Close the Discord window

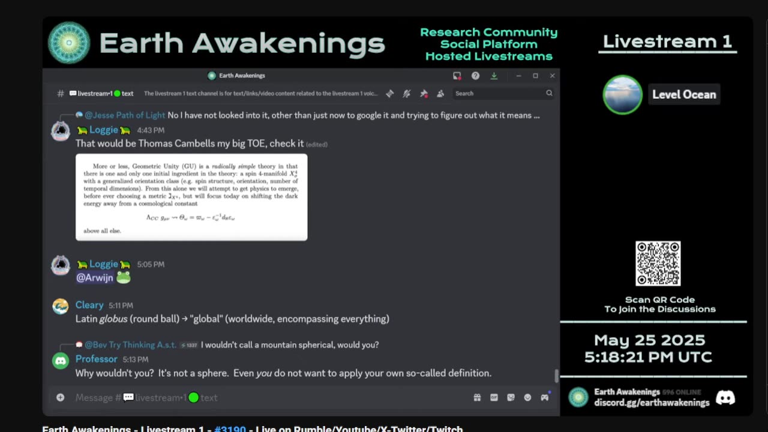552,76
